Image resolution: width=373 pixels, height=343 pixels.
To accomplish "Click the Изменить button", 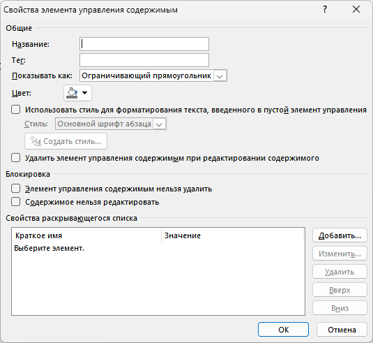I will tap(340, 254).
